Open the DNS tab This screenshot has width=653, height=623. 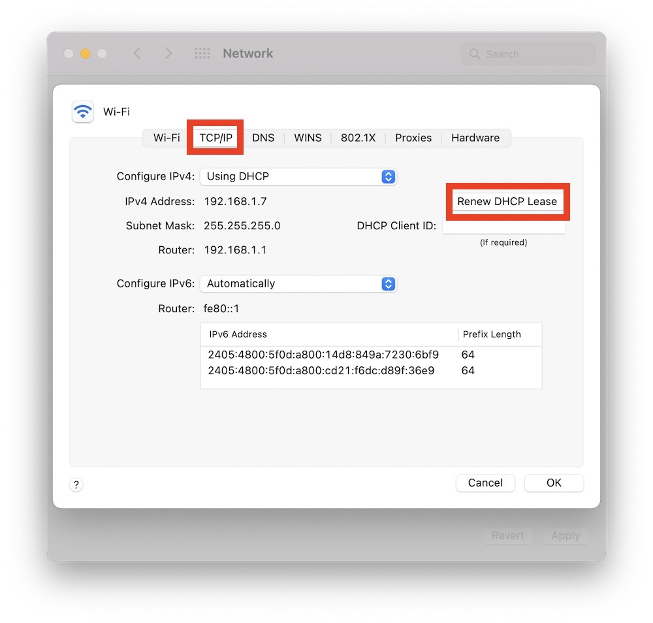(x=263, y=138)
